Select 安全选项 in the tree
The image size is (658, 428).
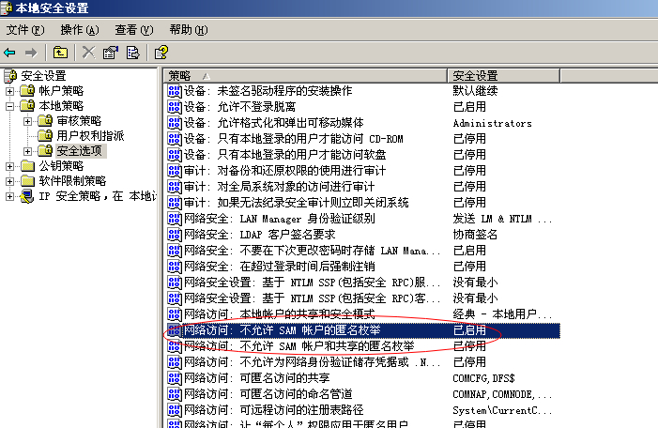[x=79, y=150]
